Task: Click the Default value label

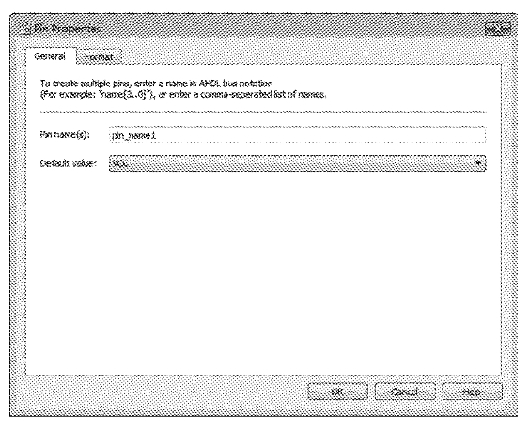Action: (69, 163)
